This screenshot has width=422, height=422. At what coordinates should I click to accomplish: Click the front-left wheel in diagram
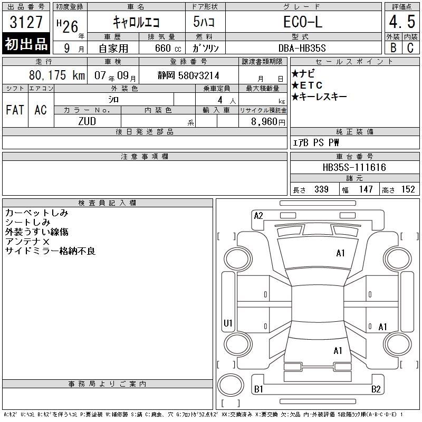[238, 259]
